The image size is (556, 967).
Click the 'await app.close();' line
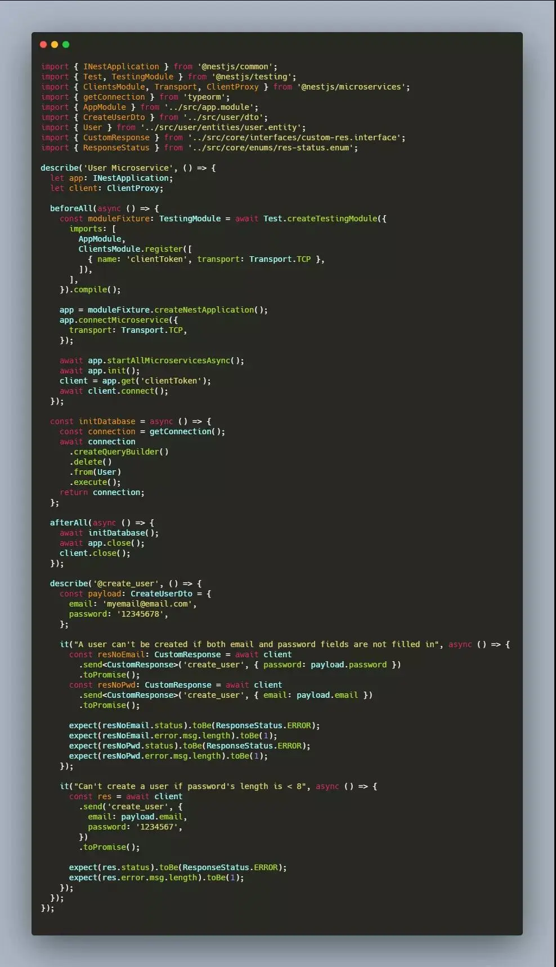[102, 543]
